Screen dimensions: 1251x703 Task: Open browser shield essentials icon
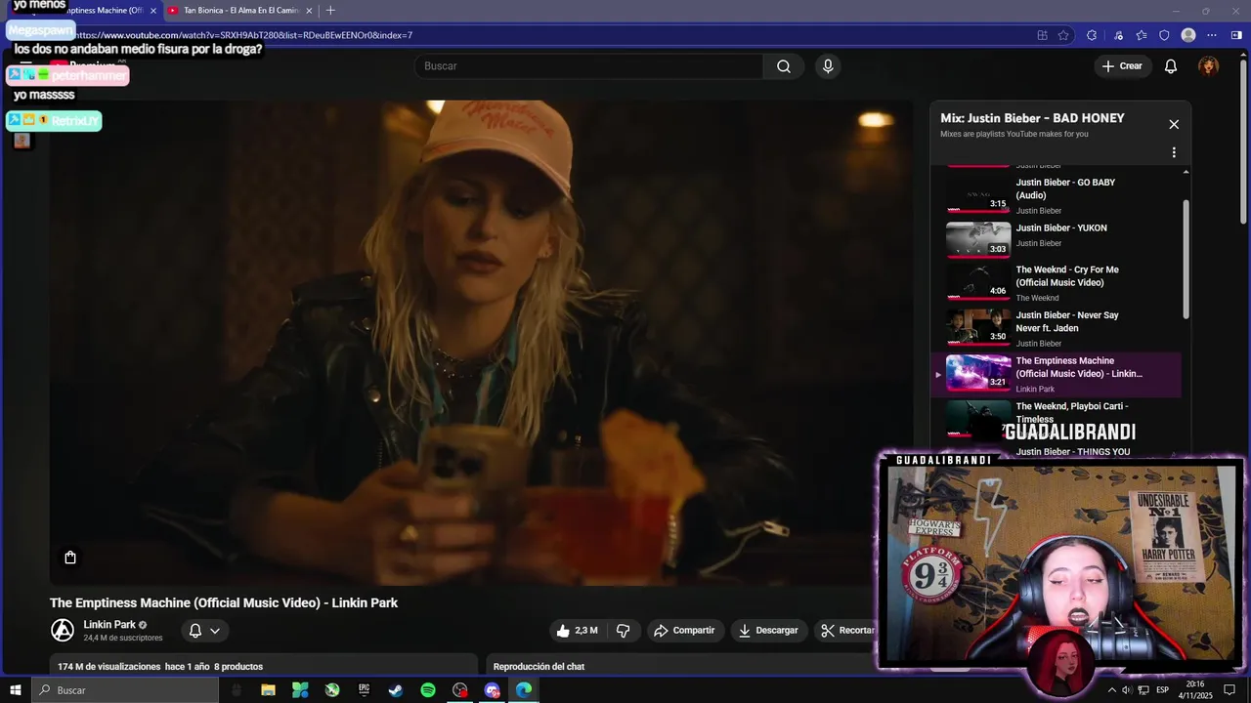pyautogui.click(x=1164, y=35)
